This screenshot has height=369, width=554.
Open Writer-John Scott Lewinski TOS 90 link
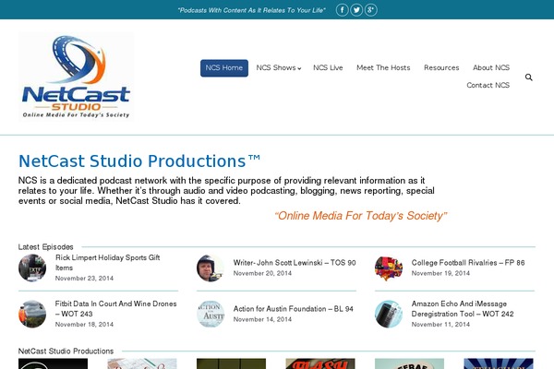tap(295, 263)
